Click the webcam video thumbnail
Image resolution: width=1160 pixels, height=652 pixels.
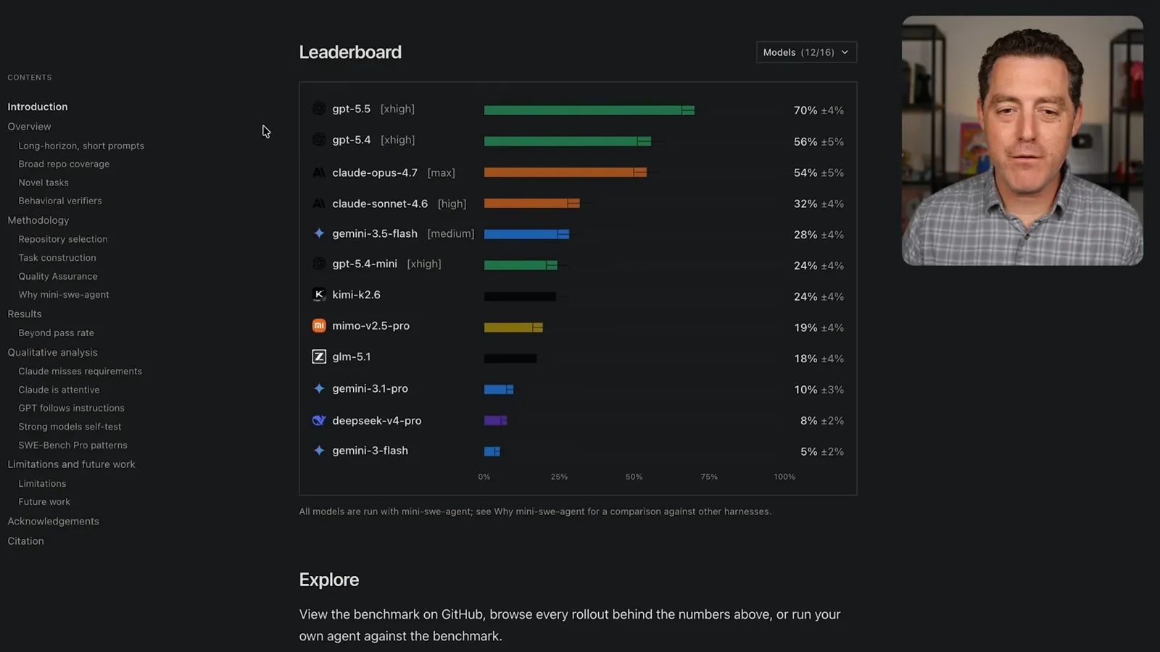click(x=1022, y=141)
